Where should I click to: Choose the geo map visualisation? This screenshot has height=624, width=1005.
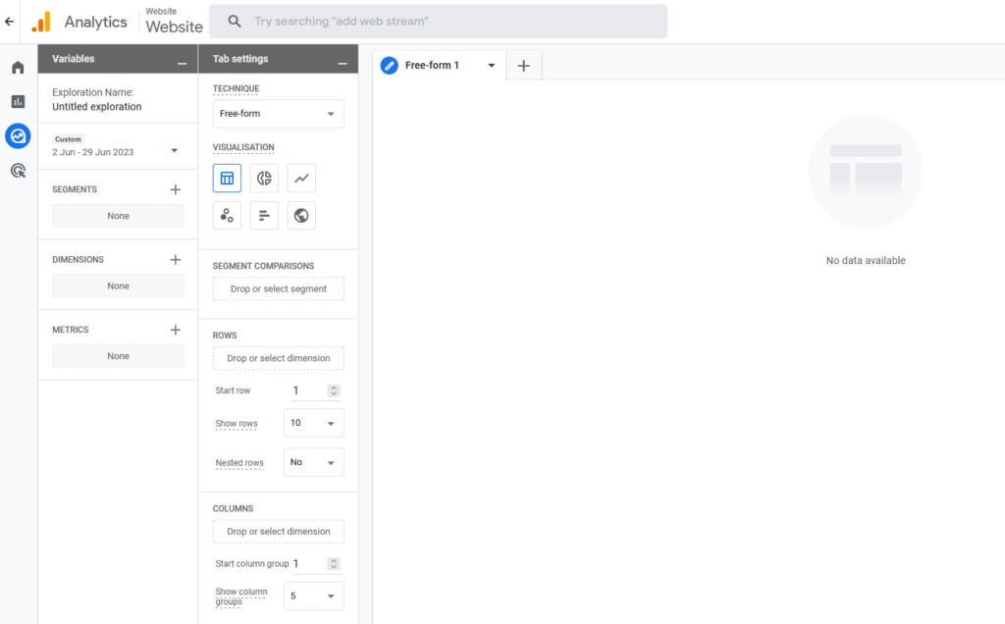[301, 216]
